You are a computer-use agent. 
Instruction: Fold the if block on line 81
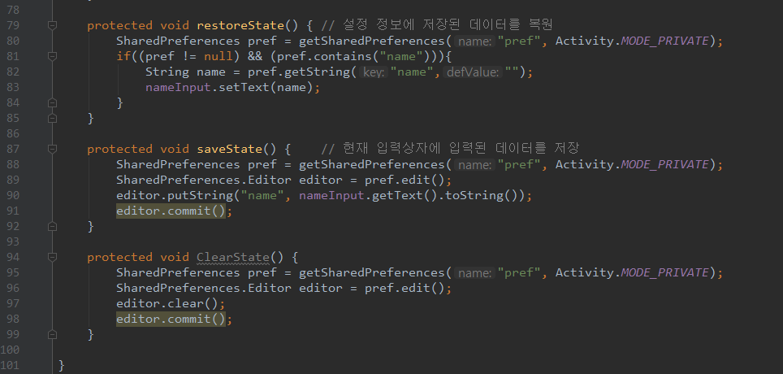pyautogui.click(x=53, y=56)
